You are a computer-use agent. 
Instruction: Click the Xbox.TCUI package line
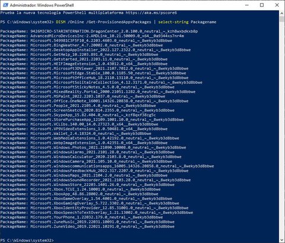pyautogui.click(x=80, y=190)
